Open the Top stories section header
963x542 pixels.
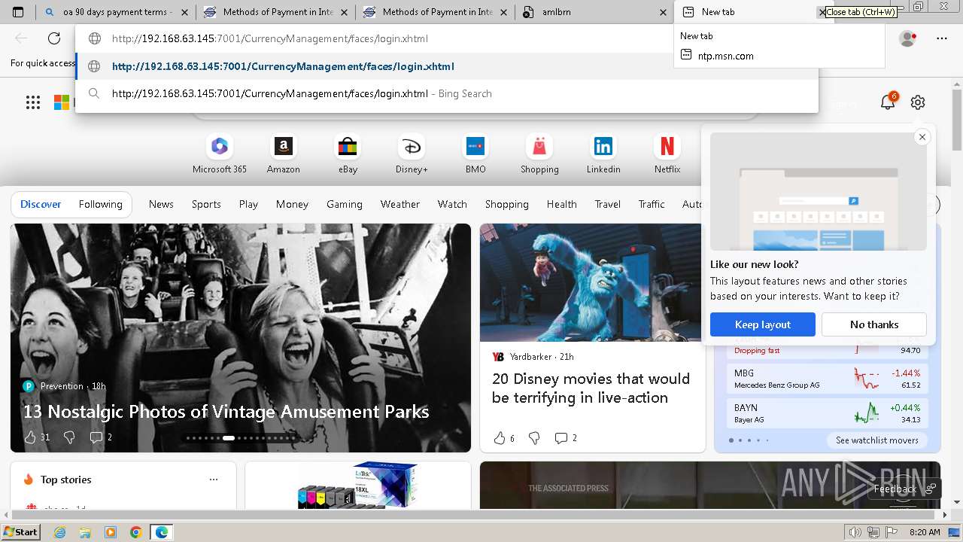[x=65, y=480]
